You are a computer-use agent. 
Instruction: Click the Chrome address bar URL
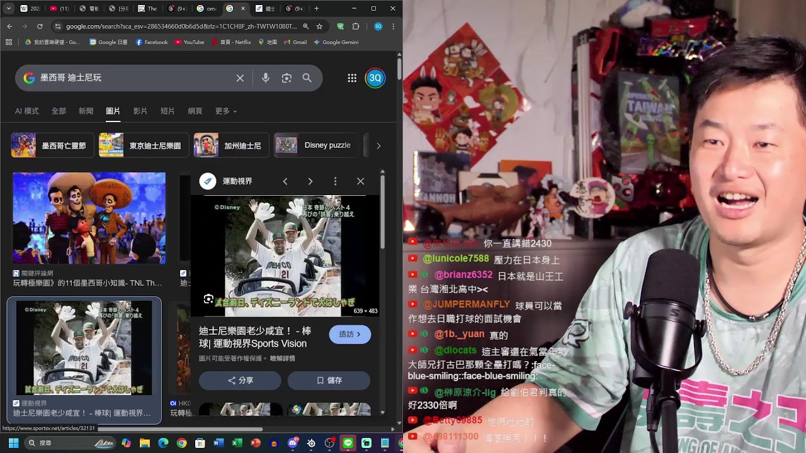(x=181, y=26)
